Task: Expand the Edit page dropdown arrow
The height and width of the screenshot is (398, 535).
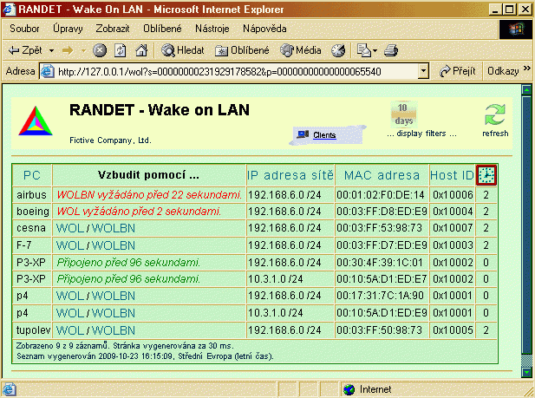Action: point(375,51)
